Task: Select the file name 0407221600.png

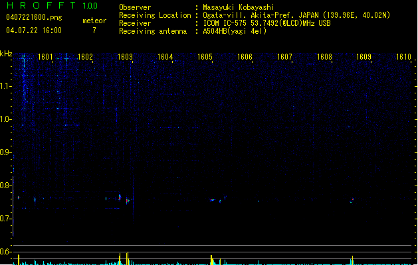Action: click(x=34, y=18)
